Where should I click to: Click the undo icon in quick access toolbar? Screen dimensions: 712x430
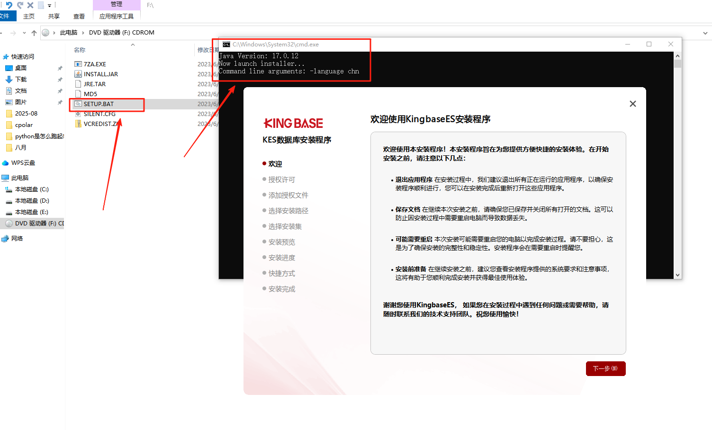9,5
